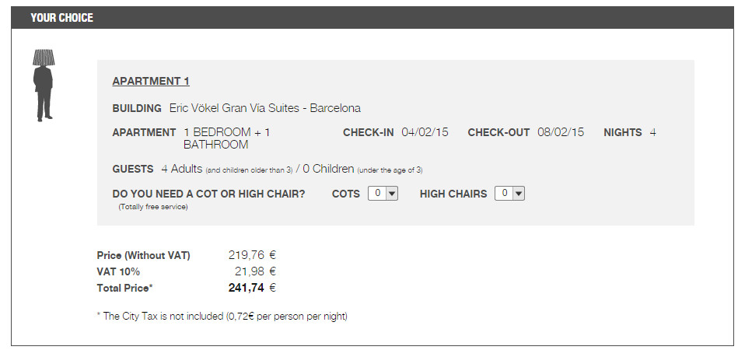Select the check-out date 08/02/15
The image size is (738, 350).
(561, 133)
